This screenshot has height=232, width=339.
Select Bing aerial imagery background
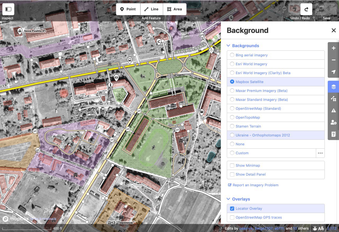(276, 55)
